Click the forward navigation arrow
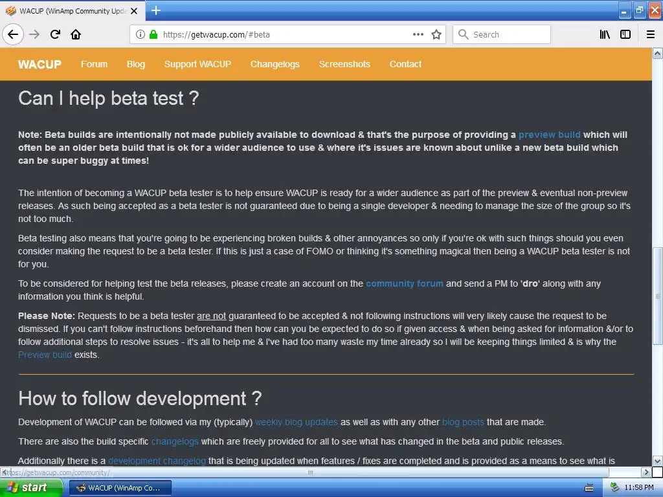 click(34, 34)
